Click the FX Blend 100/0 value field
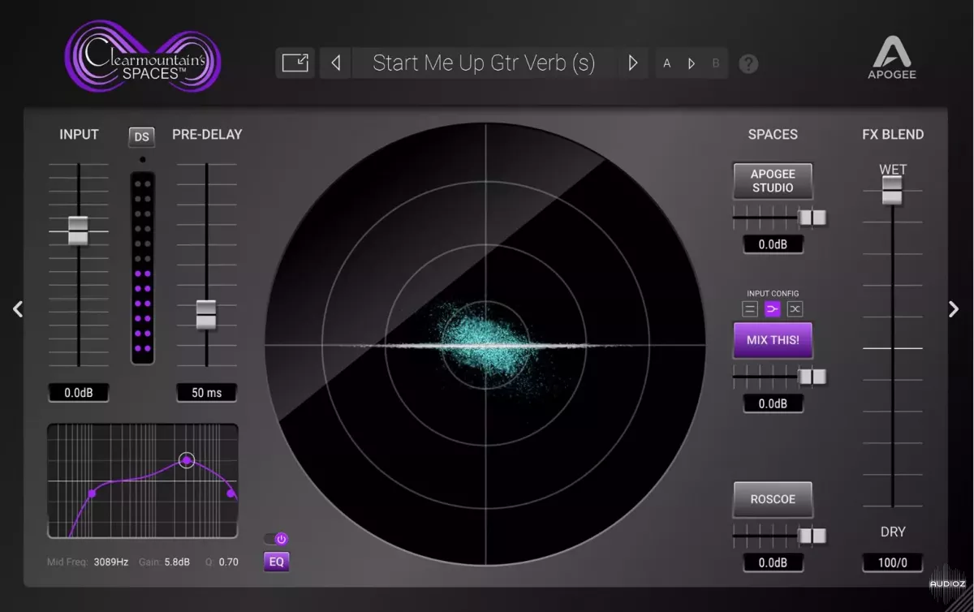974x612 pixels. [893, 562]
